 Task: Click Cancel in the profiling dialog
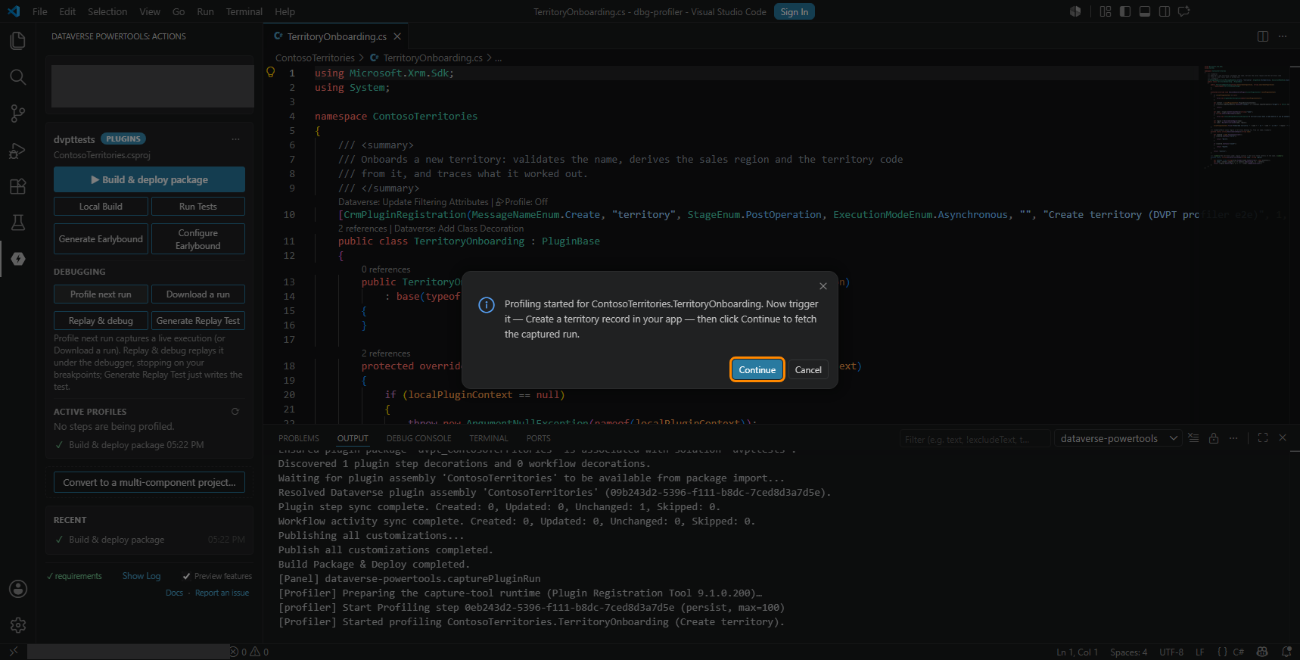(x=808, y=369)
